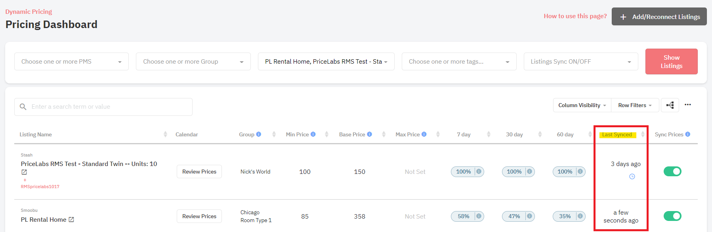
Task: Click Review Prices for PriceLabs RMS Test listing
Action: 199,172
